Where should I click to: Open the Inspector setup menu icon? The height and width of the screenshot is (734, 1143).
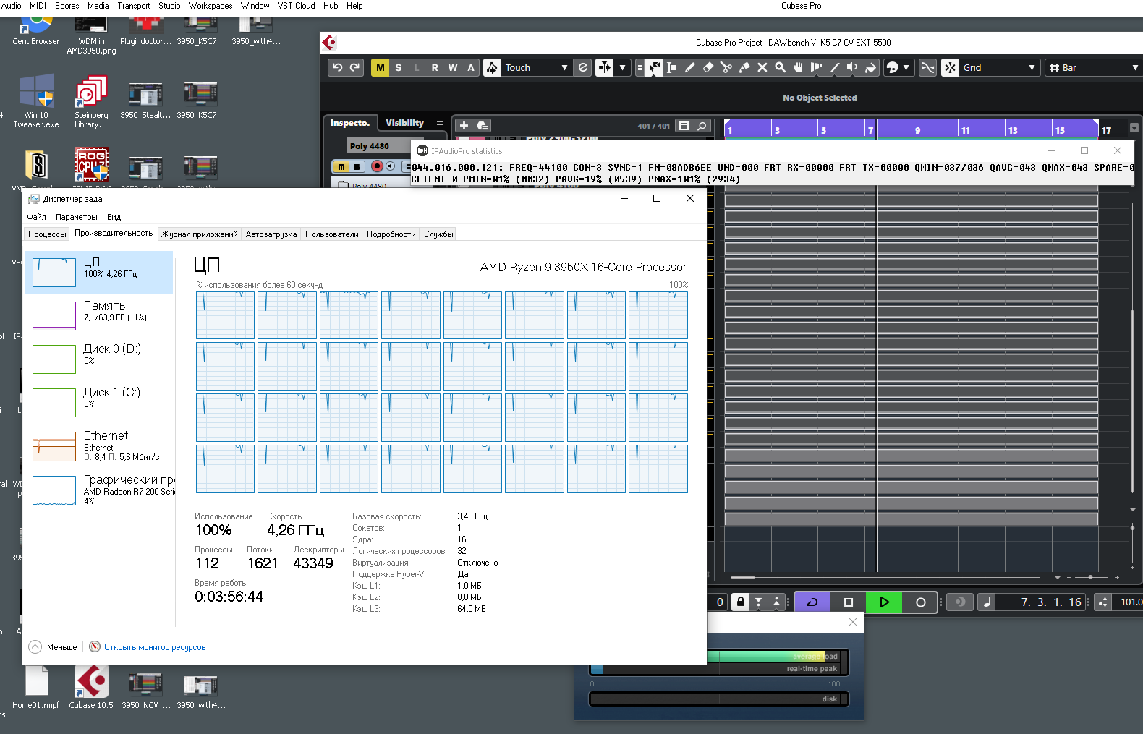point(439,123)
